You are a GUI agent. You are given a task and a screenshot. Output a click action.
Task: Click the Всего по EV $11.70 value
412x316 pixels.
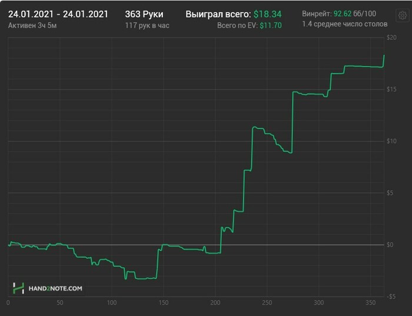point(249,25)
